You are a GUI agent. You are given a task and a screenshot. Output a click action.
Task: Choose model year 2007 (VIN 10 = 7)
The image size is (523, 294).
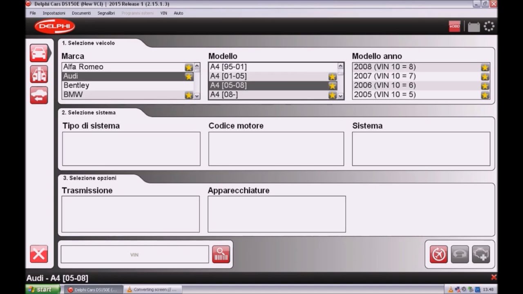pyautogui.click(x=421, y=76)
